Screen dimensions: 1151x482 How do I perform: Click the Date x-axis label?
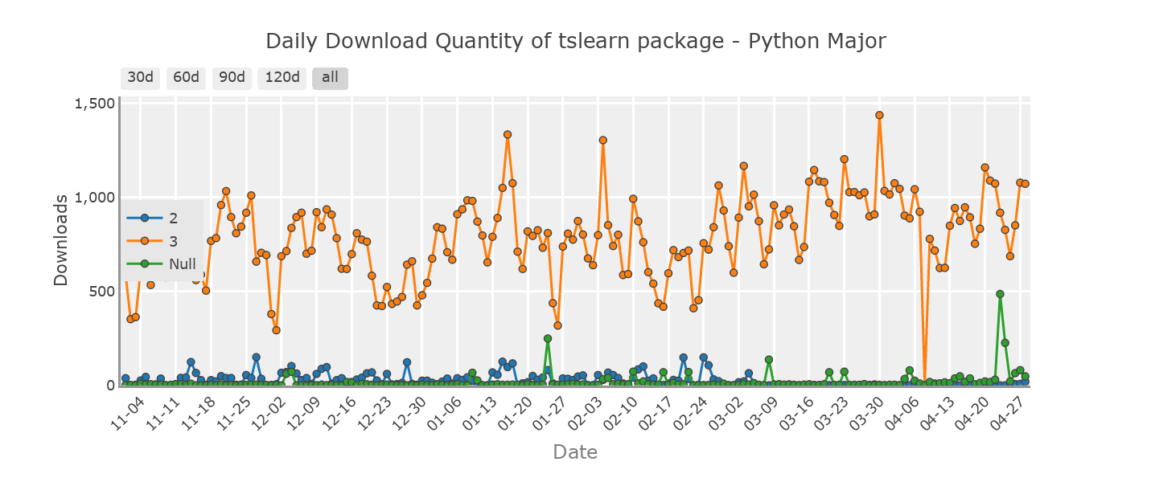tap(574, 451)
